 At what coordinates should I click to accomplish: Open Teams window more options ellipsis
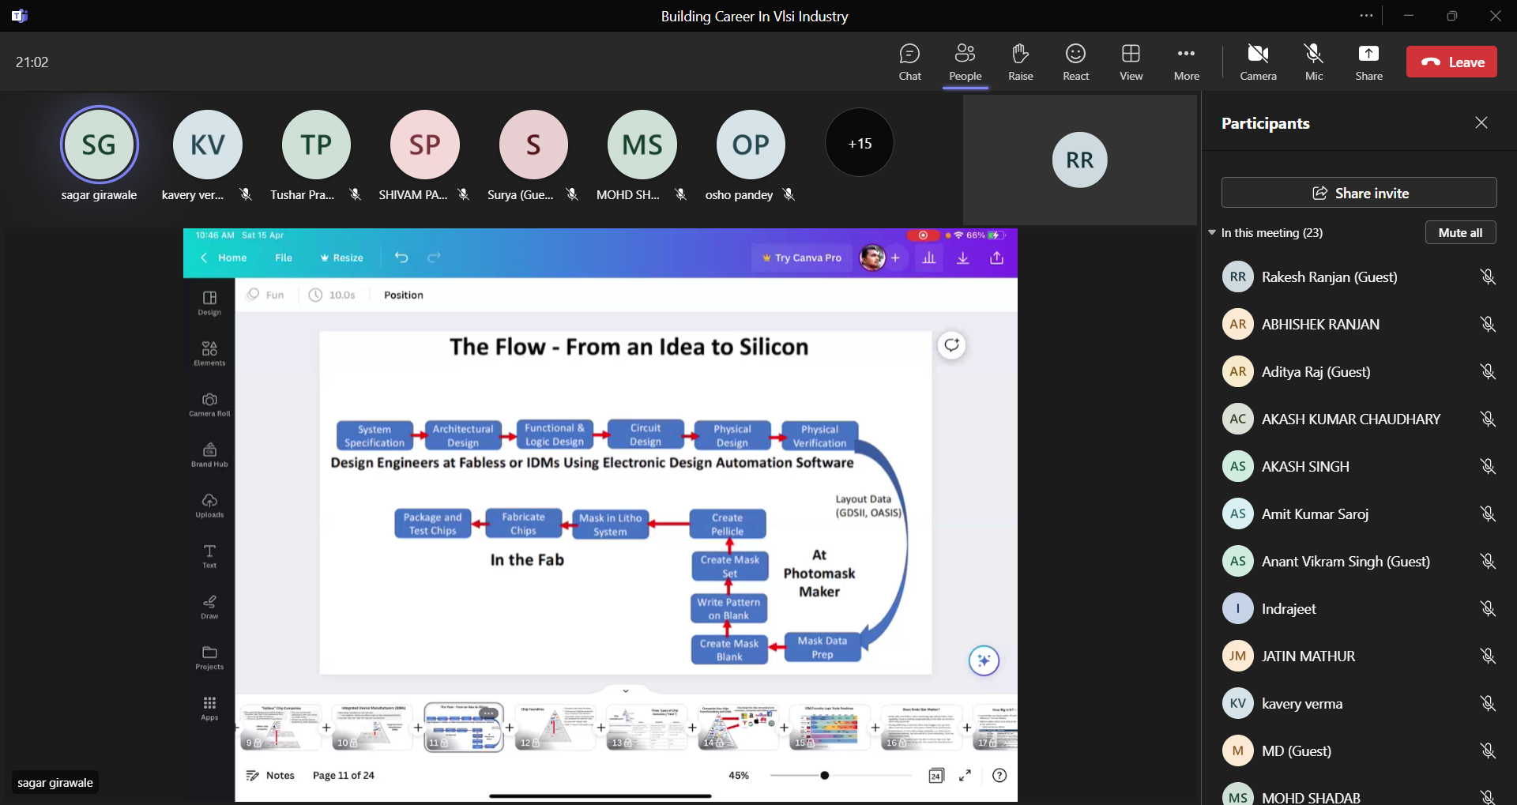1366,16
